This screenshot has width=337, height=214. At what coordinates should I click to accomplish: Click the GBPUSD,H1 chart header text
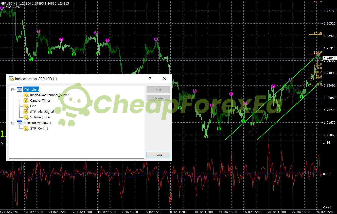click(9, 3)
